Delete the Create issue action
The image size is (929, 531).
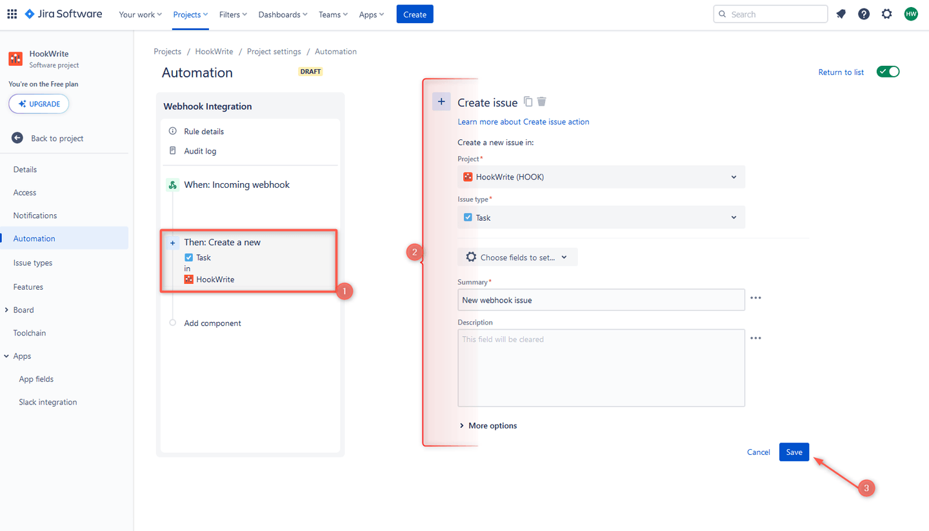point(541,101)
